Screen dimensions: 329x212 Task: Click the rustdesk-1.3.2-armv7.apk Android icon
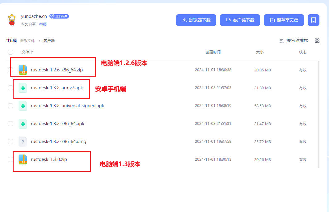23,88
